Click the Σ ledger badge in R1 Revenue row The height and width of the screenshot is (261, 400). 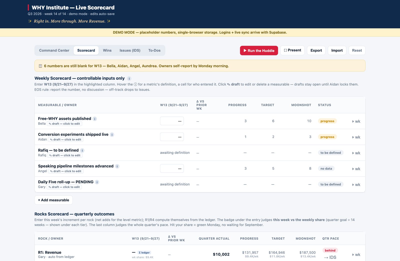(x=144, y=252)
